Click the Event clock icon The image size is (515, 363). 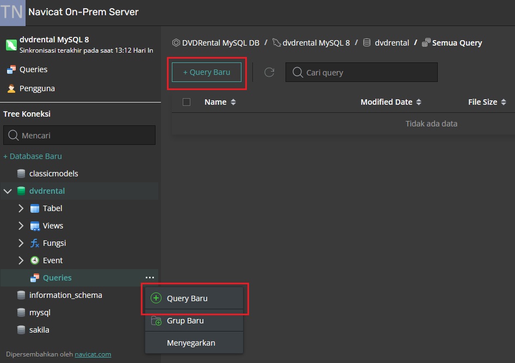34,260
